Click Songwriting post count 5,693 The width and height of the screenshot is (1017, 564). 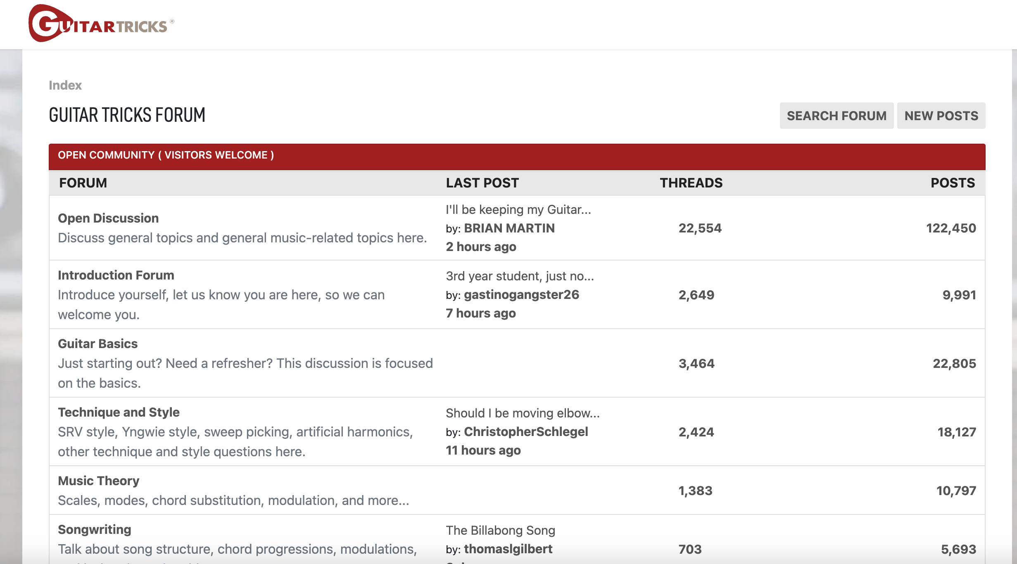(x=958, y=549)
